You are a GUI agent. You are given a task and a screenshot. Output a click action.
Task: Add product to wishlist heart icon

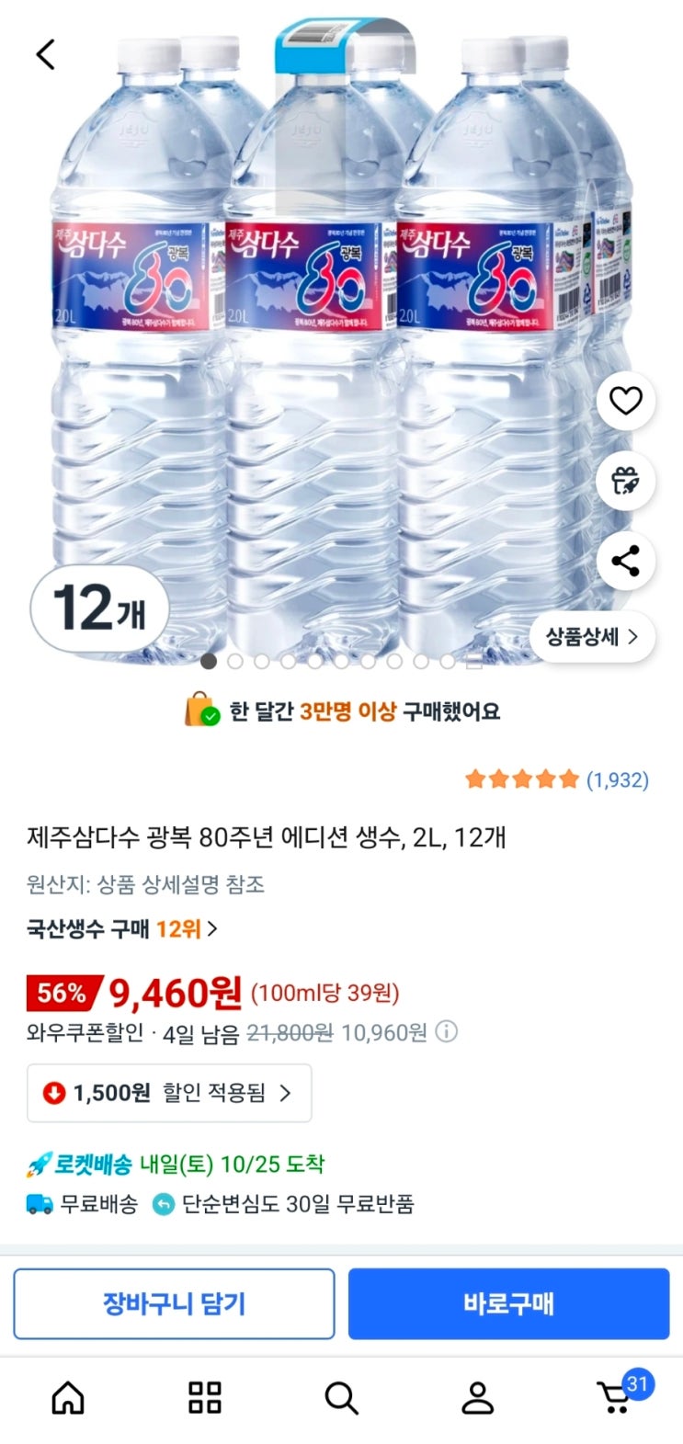click(x=625, y=402)
